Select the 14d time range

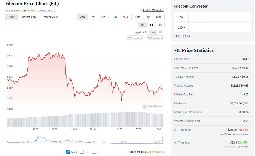103,17
